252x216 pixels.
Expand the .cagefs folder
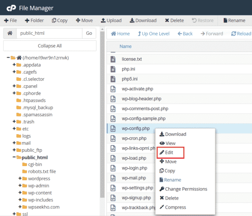(14, 71)
